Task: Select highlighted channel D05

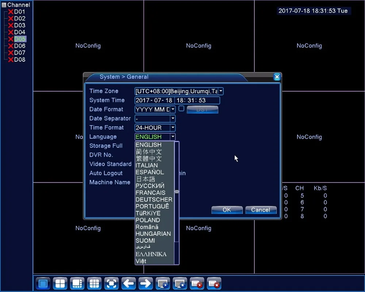Action: pyautogui.click(x=20, y=39)
